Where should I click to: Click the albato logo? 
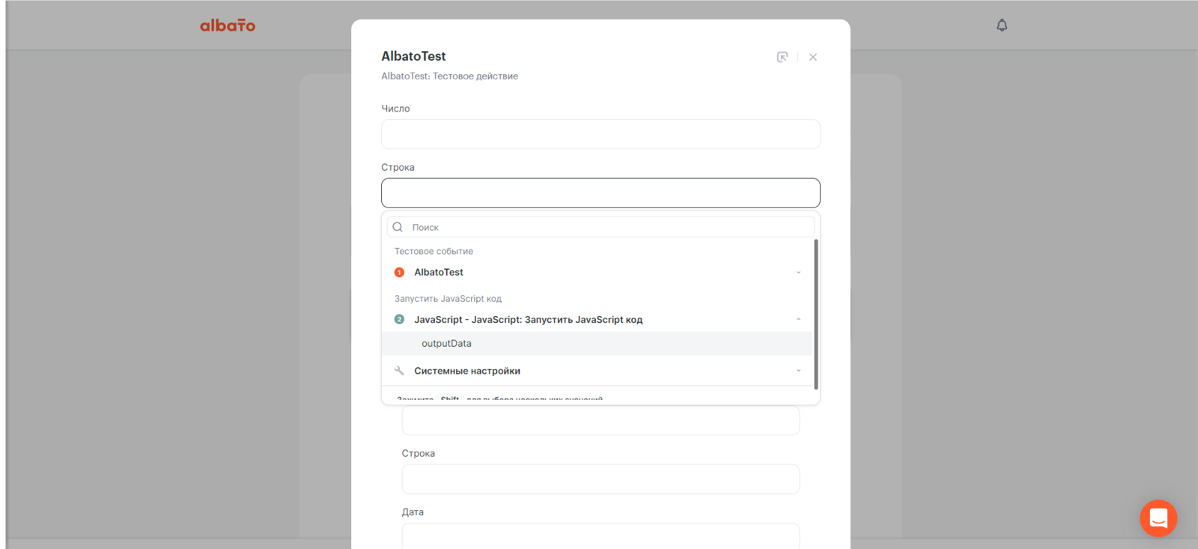228,25
